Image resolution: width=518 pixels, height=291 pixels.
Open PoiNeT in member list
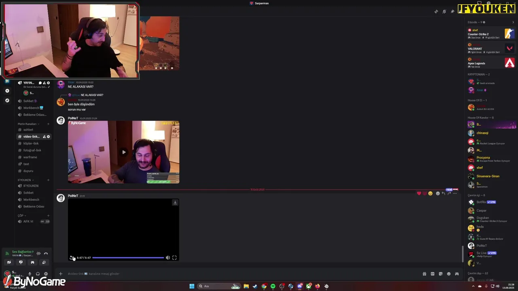491,246
